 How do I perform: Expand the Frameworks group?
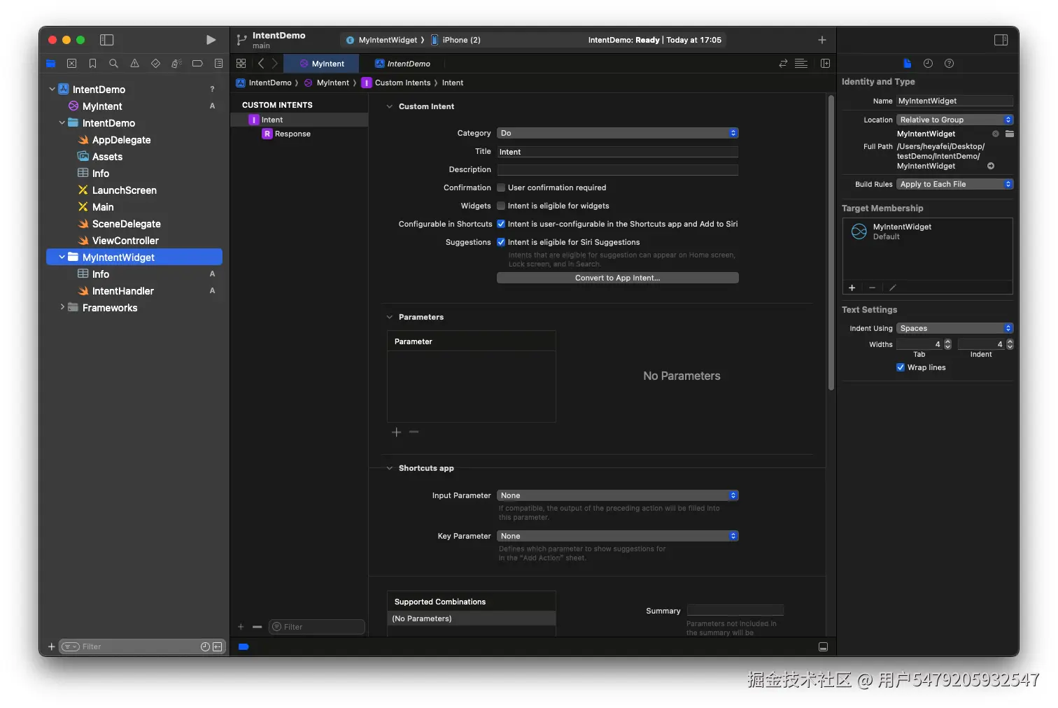tap(62, 307)
